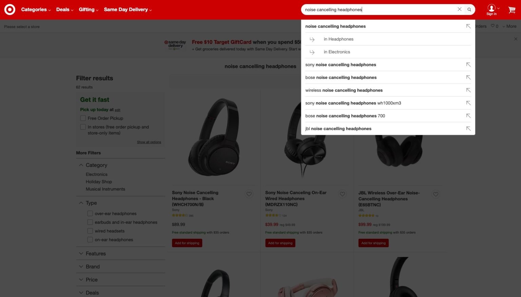521x297 pixels.
Task: Open the Deals dropdown in header
Action: tap(65, 9)
